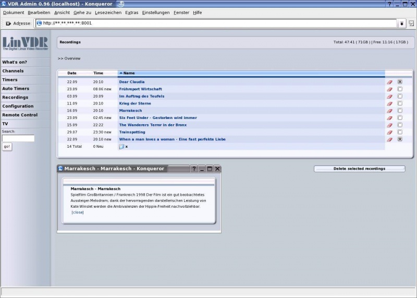This screenshot has width=417, height=298.
Task: Click eraser icon for Marrakesch recording
Action: (389, 111)
